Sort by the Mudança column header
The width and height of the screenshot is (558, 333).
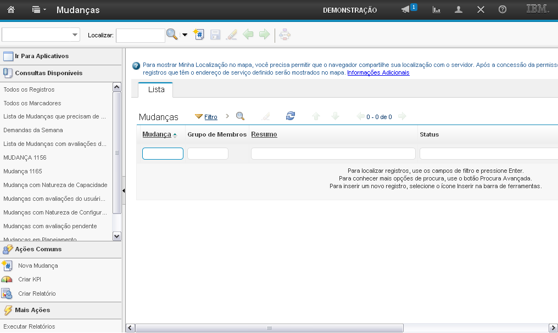[x=157, y=134]
